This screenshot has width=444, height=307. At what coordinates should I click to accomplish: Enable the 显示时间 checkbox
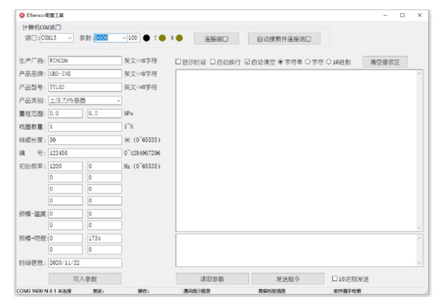178,62
